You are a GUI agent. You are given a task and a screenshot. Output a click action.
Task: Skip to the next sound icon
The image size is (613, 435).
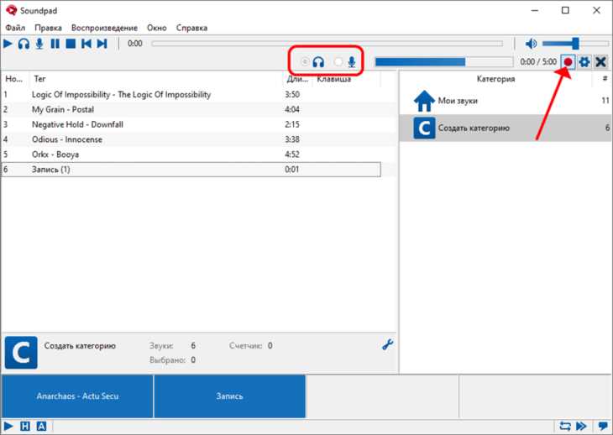(102, 44)
